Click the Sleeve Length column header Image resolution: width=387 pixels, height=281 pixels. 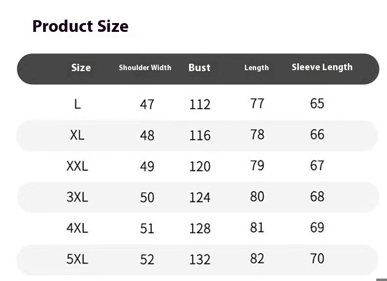pos(322,67)
